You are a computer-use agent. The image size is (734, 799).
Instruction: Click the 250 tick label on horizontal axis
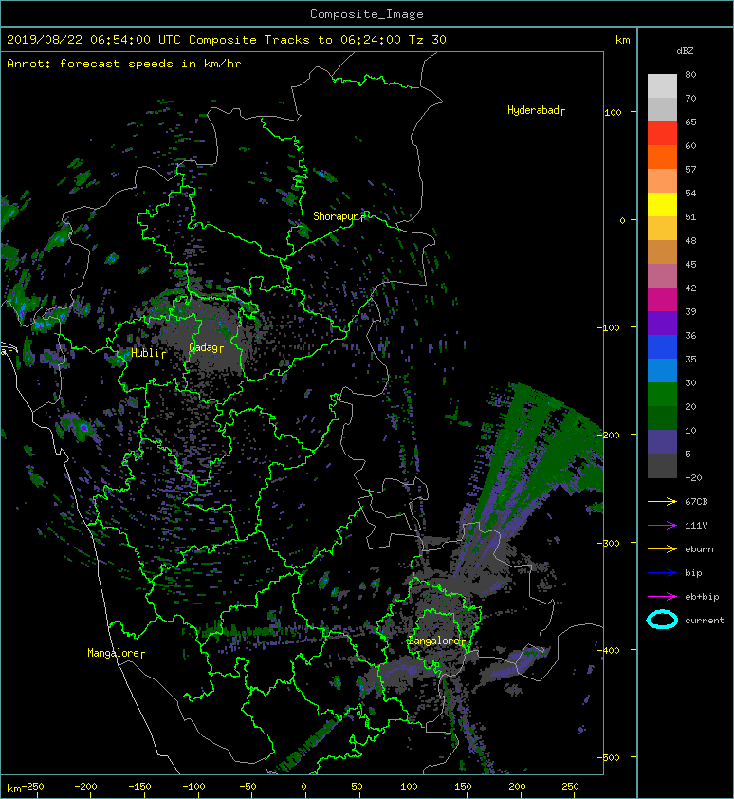click(x=570, y=787)
